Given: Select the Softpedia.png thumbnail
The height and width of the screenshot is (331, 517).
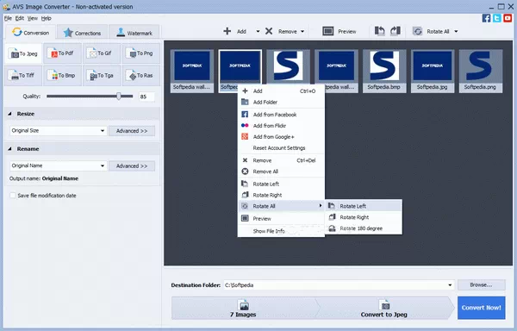Looking at the screenshot, I should [481, 71].
